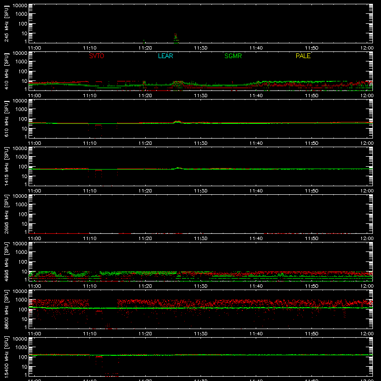Click the 100 y-tick on 4995 MHz panel
The width and height of the screenshot is (381, 381).
coord(23,261)
